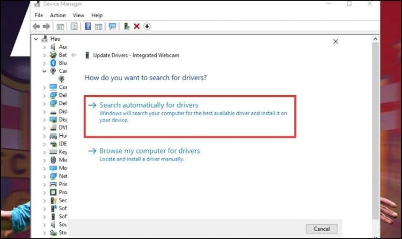Select the Batteries icon in the tree
The height and width of the screenshot is (239, 402).
point(53,55)
